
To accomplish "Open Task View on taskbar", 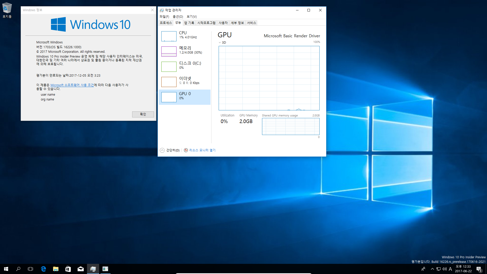I will coord(30,269).
